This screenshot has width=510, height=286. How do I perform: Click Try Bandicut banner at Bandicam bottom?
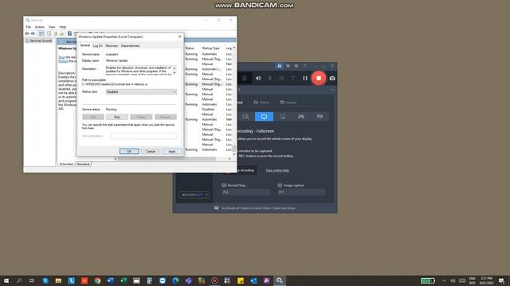pyautogui.click(x=255, y=208)
